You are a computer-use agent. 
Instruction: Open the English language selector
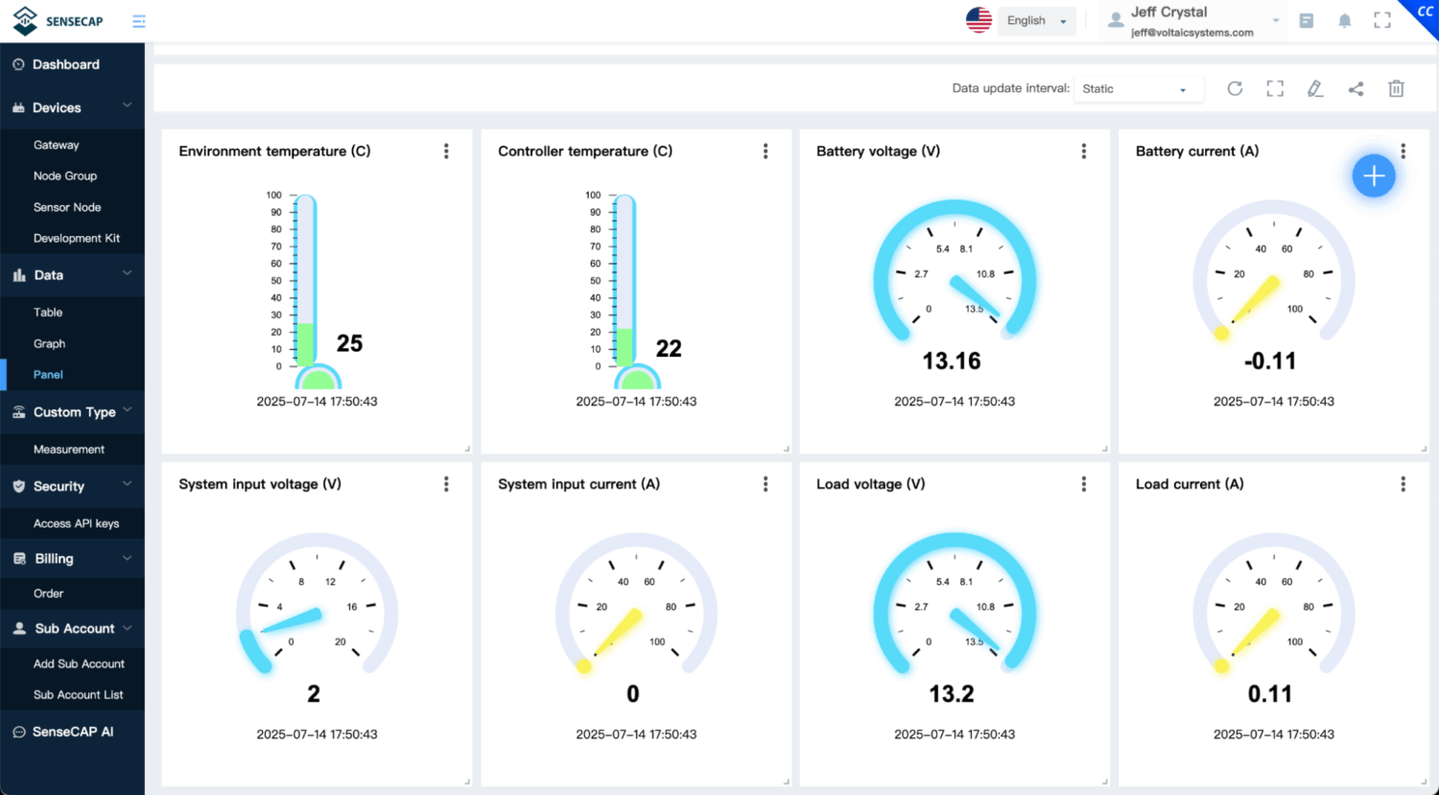tap(1036, 19)
